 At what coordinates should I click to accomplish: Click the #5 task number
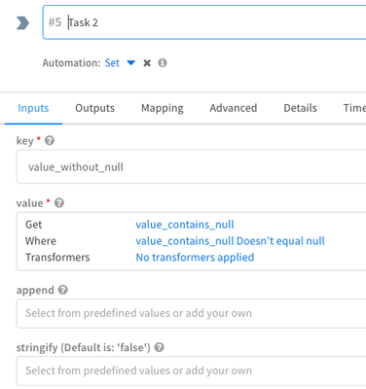(x=55, y=22)
